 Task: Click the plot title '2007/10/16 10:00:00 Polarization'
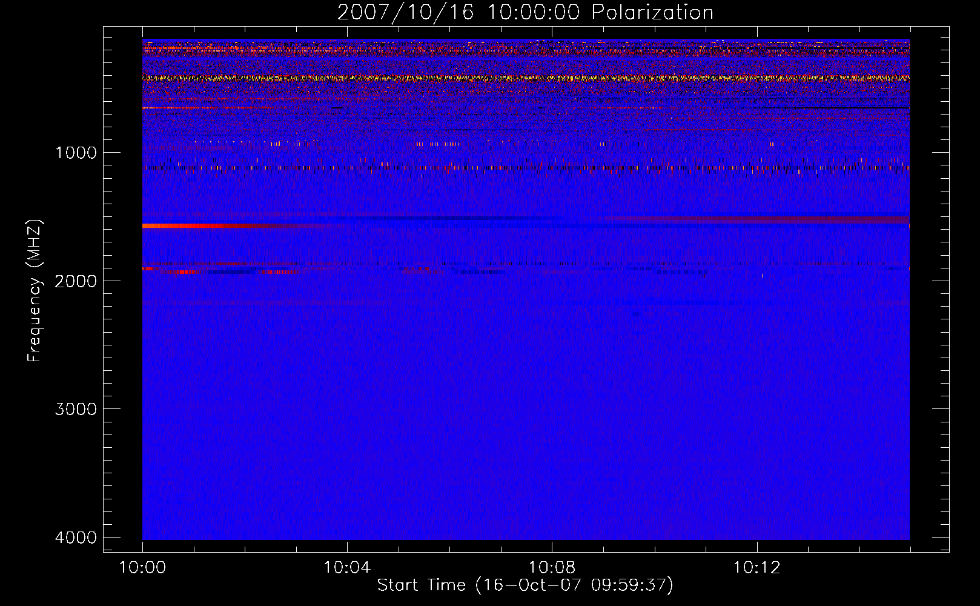525,12
